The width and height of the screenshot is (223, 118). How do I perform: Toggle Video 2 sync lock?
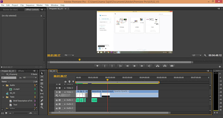click(60, 88)
